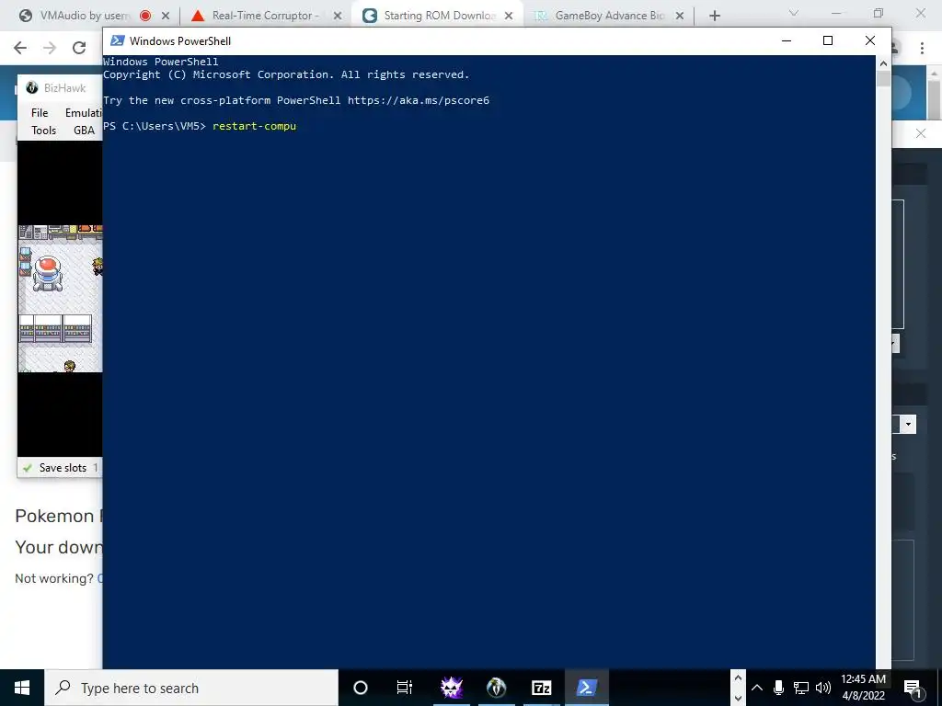Click the Type here to search box
Viewport: 942px width, 706px height.
pyautogui.click(x=191, y=688)
